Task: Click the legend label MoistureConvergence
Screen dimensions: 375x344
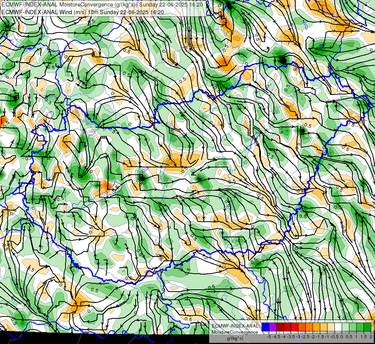Action: [x=235, y=332]
